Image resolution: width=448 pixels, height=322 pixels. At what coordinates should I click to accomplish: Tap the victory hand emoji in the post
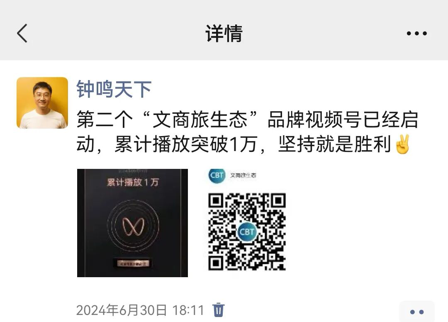(x=402, y=144)
